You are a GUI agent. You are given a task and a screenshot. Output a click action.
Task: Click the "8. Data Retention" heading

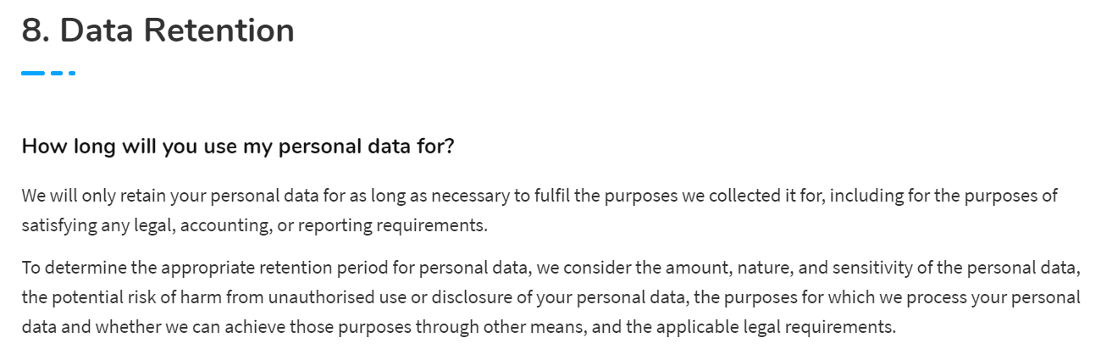pyautogui.click(x=158, y=31)
